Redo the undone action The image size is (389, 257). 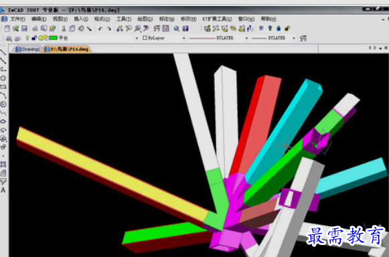(x=109, y=28)
